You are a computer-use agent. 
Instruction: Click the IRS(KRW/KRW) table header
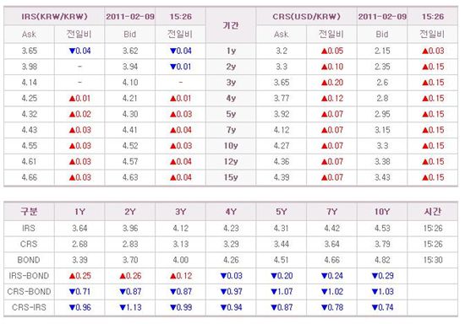pyautogui.click(x=54, y=16)
